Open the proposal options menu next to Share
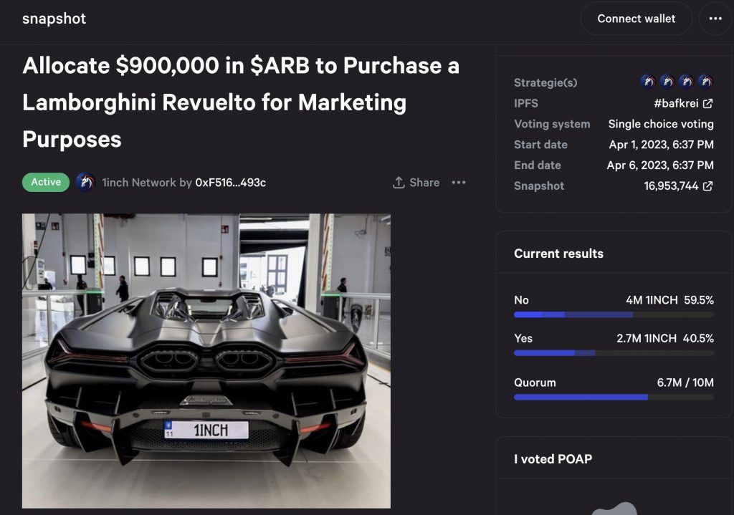734x515 pixels. (x=459, y=183)
